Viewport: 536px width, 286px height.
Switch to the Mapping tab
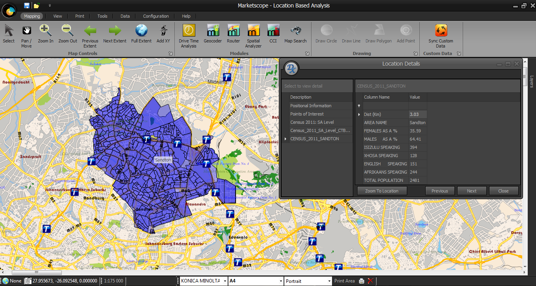click(x=32, y=16)
